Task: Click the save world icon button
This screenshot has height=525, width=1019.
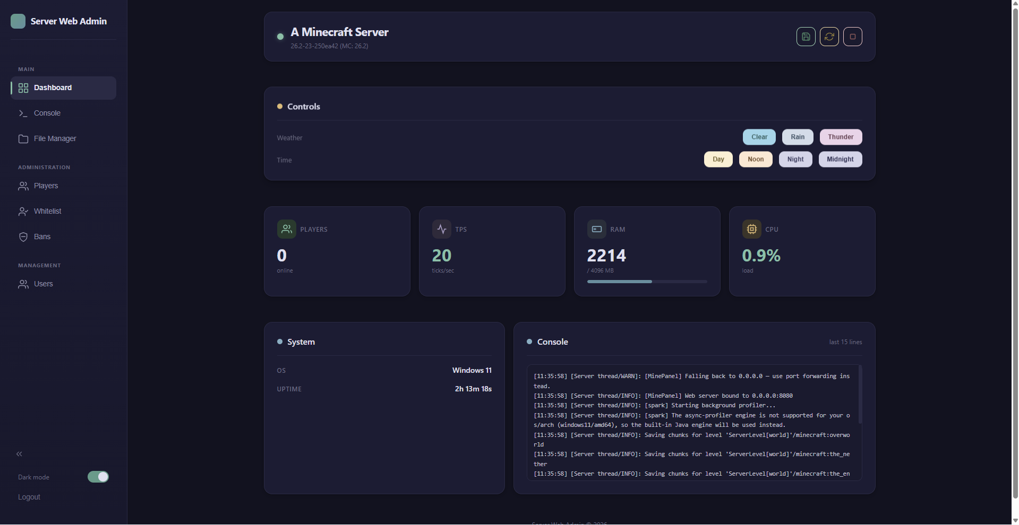Action: [x=806, y=37]
